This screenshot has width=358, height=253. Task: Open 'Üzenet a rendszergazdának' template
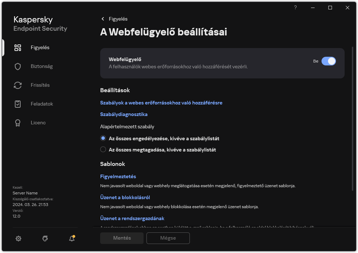point(132,218)
